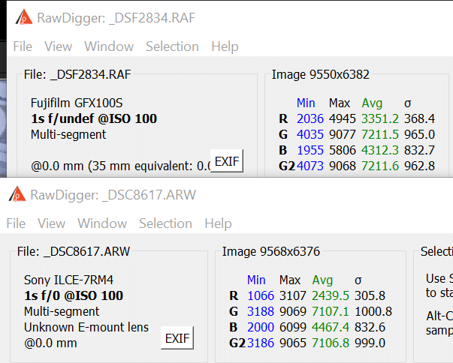Click G2 Avg value 7106.8
The height and width of the screenshot is (363, 453).
(331, 343)
